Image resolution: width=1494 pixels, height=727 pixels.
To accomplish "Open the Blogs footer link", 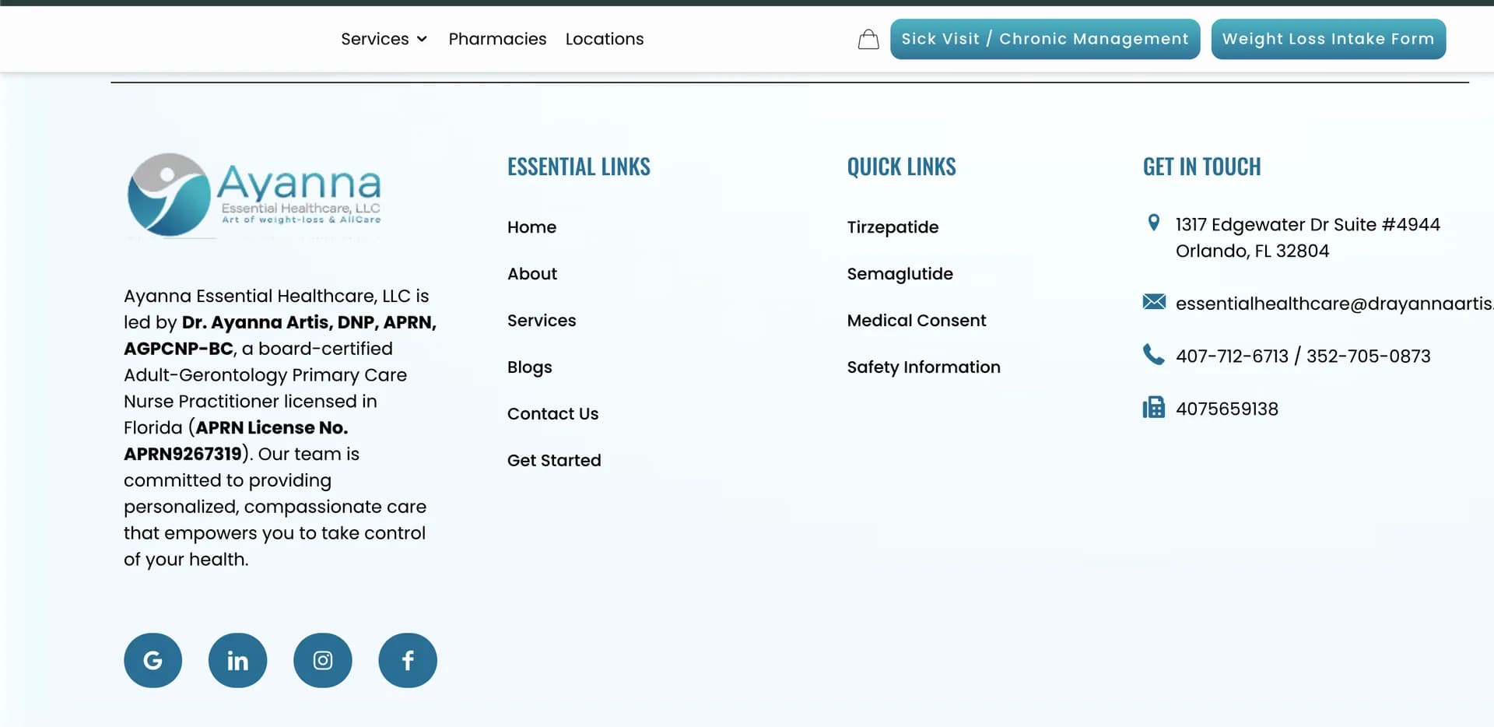I will click(x=530, y=367).
